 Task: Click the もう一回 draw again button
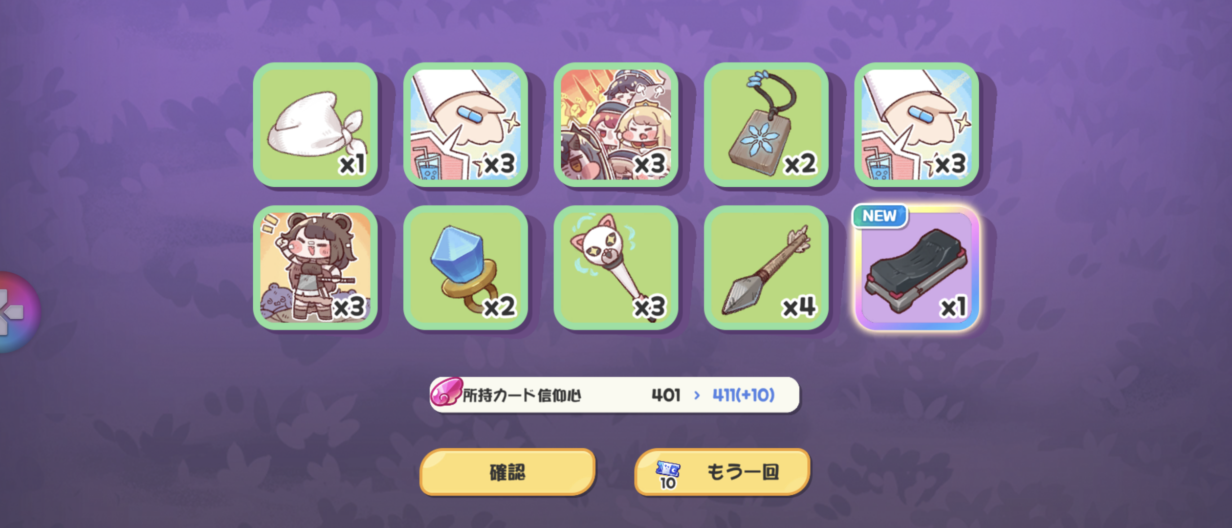[x=722, y=472]
